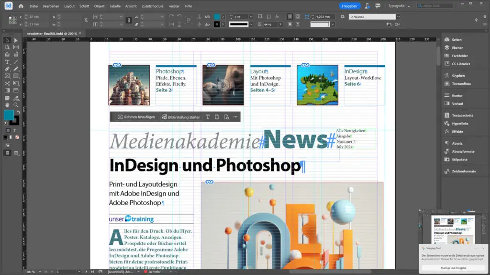Screen dimensions: 490x275
Task: Choose the top-left reference point
Action: 10,18
